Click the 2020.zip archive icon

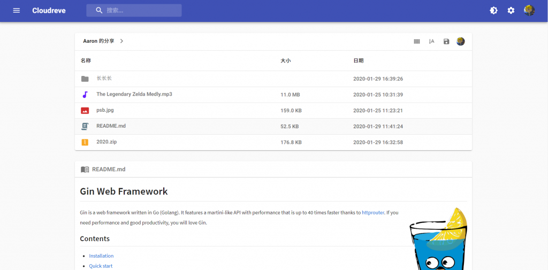tap(85, 142)
